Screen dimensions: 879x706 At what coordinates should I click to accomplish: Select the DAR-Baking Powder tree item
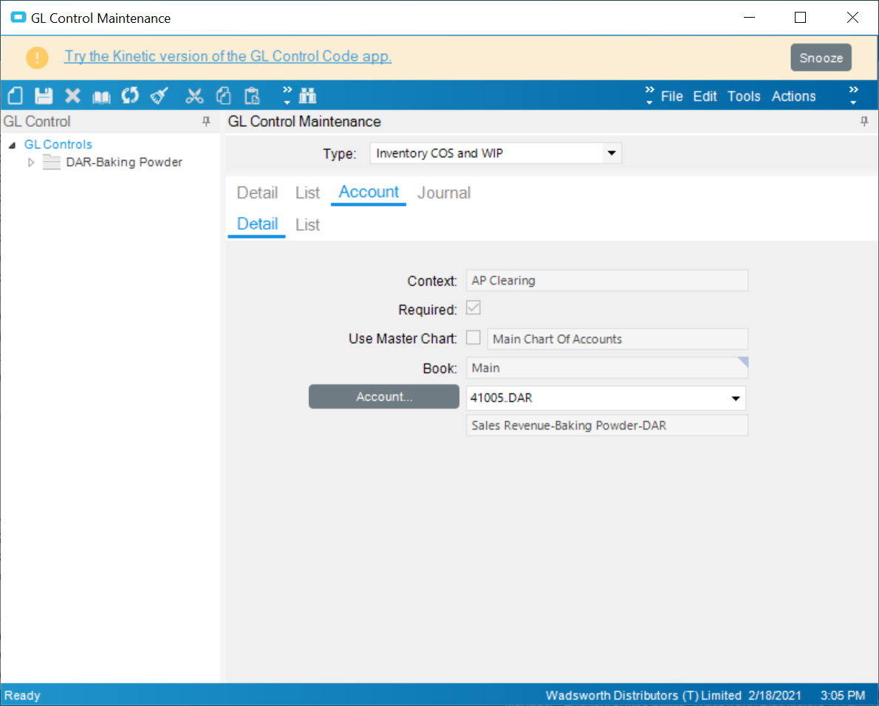[124, 162]
